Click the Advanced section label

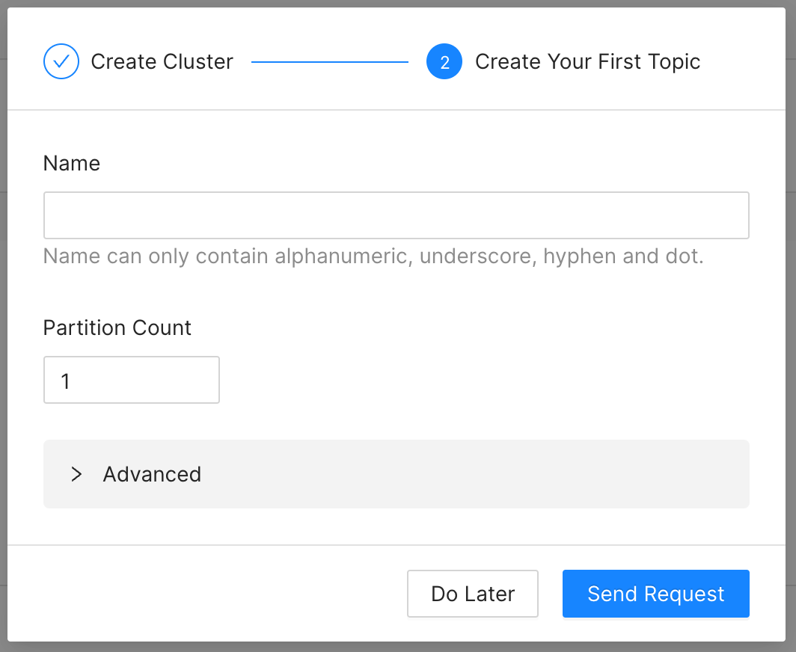pos(152,474)
